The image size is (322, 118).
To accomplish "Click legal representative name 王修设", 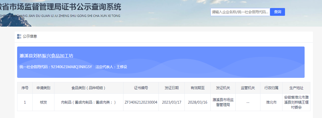I will coord(122,67).
